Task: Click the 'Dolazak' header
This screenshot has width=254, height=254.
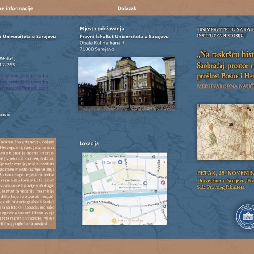Action: coord(127,8)
